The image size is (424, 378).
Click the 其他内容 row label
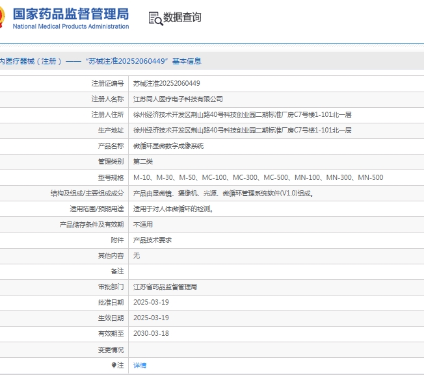tap(111, 255)
